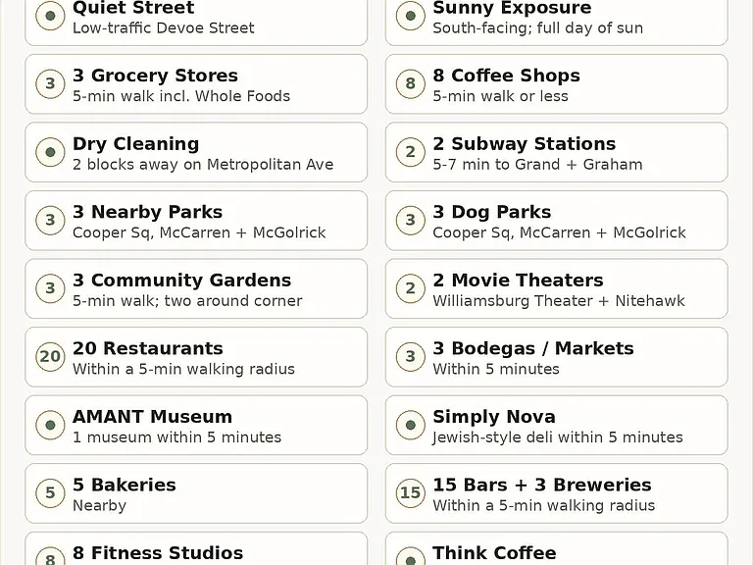Click the number 8 badge beside Coffee Shops
The width and height of the screenshot is (753, 565).
410,83
